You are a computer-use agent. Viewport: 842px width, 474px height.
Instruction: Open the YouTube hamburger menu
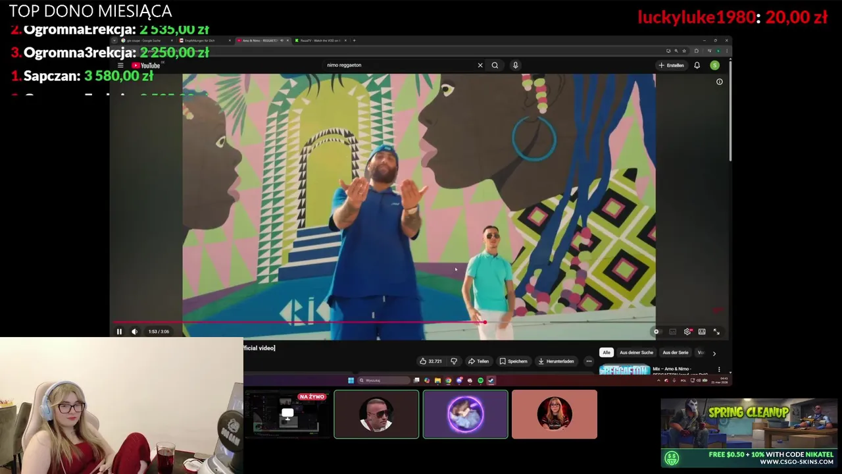point(120,65)
